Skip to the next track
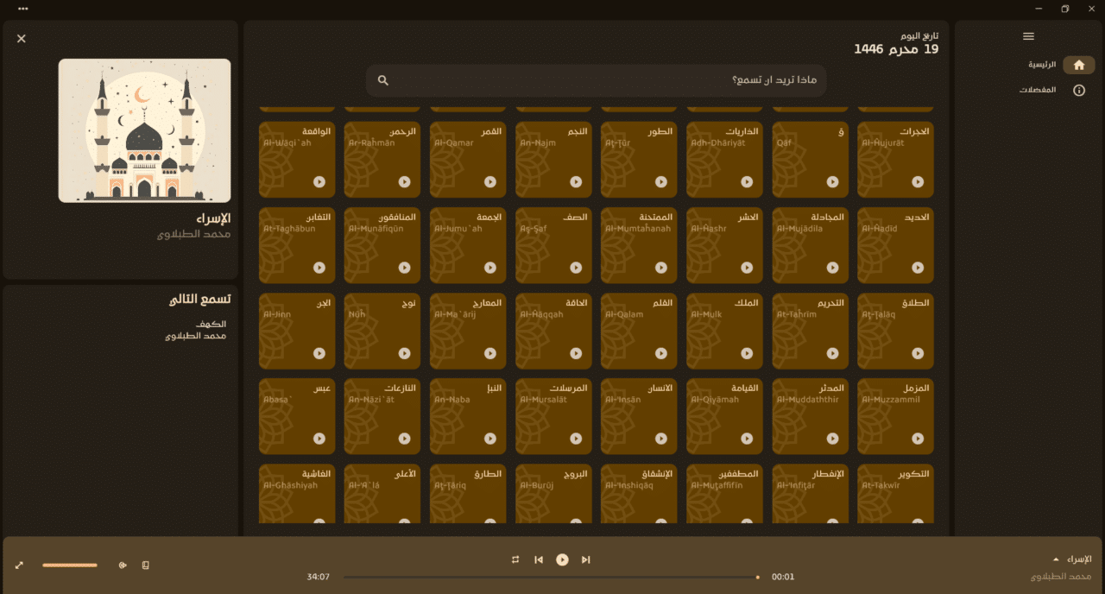Viewport: 1105px width, 594px height. [585, 559]
